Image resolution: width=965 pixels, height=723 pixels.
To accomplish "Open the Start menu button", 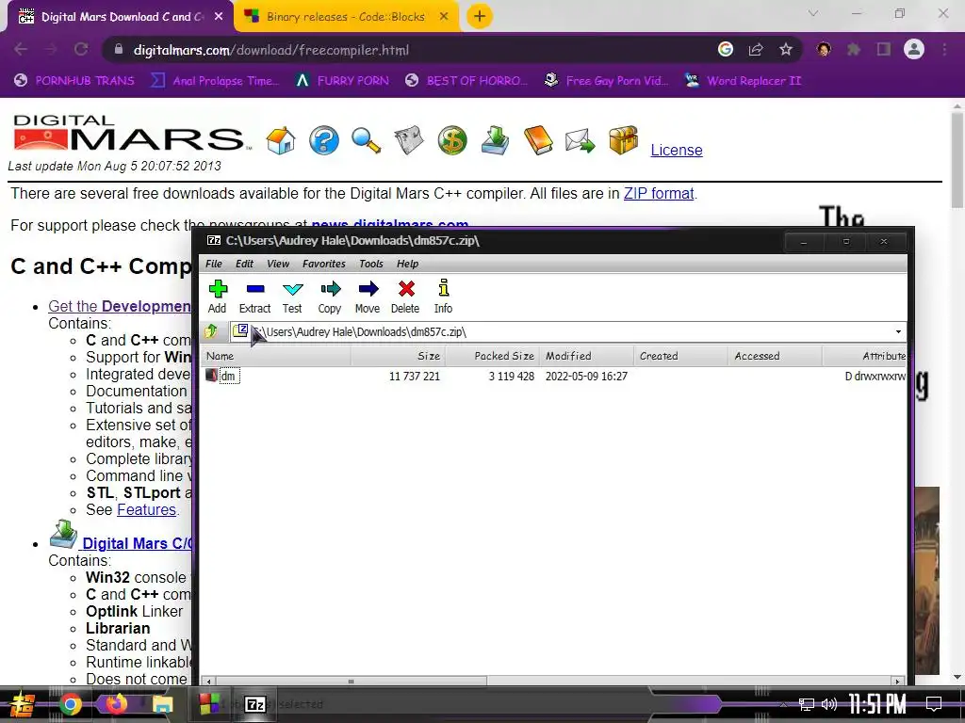I will click(x=23, y=704).
